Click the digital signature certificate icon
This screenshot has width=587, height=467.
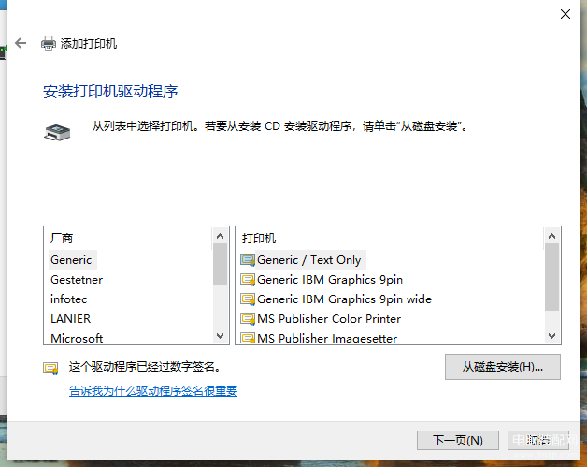(x=50, y=369)
